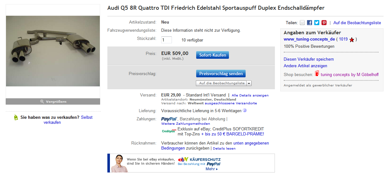Click the red shop door icon

click(x=317, y=74)
